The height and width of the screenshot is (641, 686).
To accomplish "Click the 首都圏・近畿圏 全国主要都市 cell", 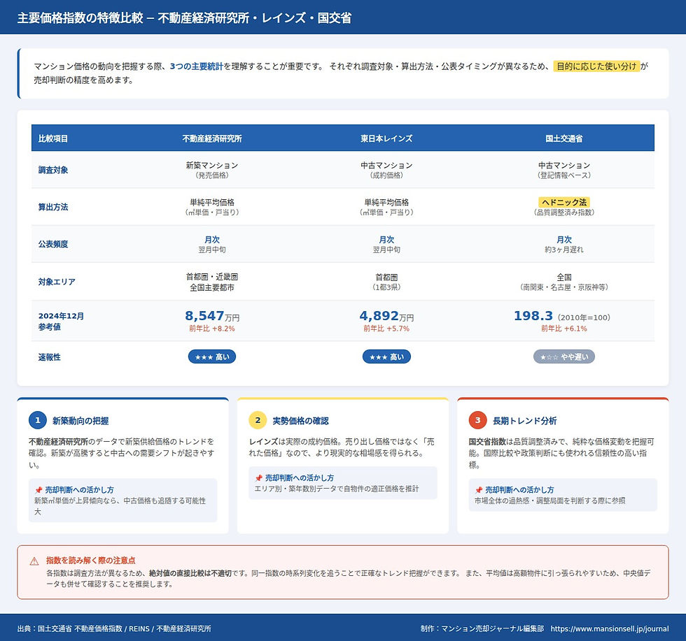I will pyautogui.click(x=211, y=282).
